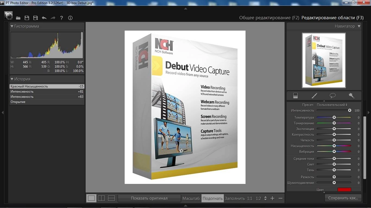Viewport: 371px width, 208px height.
Task: Click the Navigator preview thumbnail
Action: pyautogui.click(x=324, y=60)
